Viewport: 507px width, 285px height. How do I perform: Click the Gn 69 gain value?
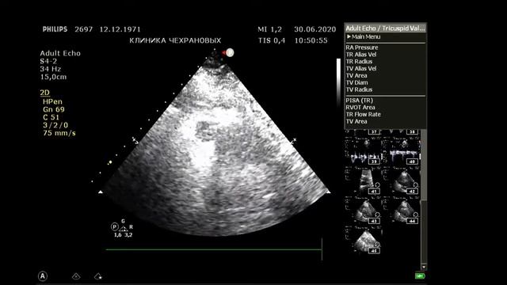coord(54,109)
